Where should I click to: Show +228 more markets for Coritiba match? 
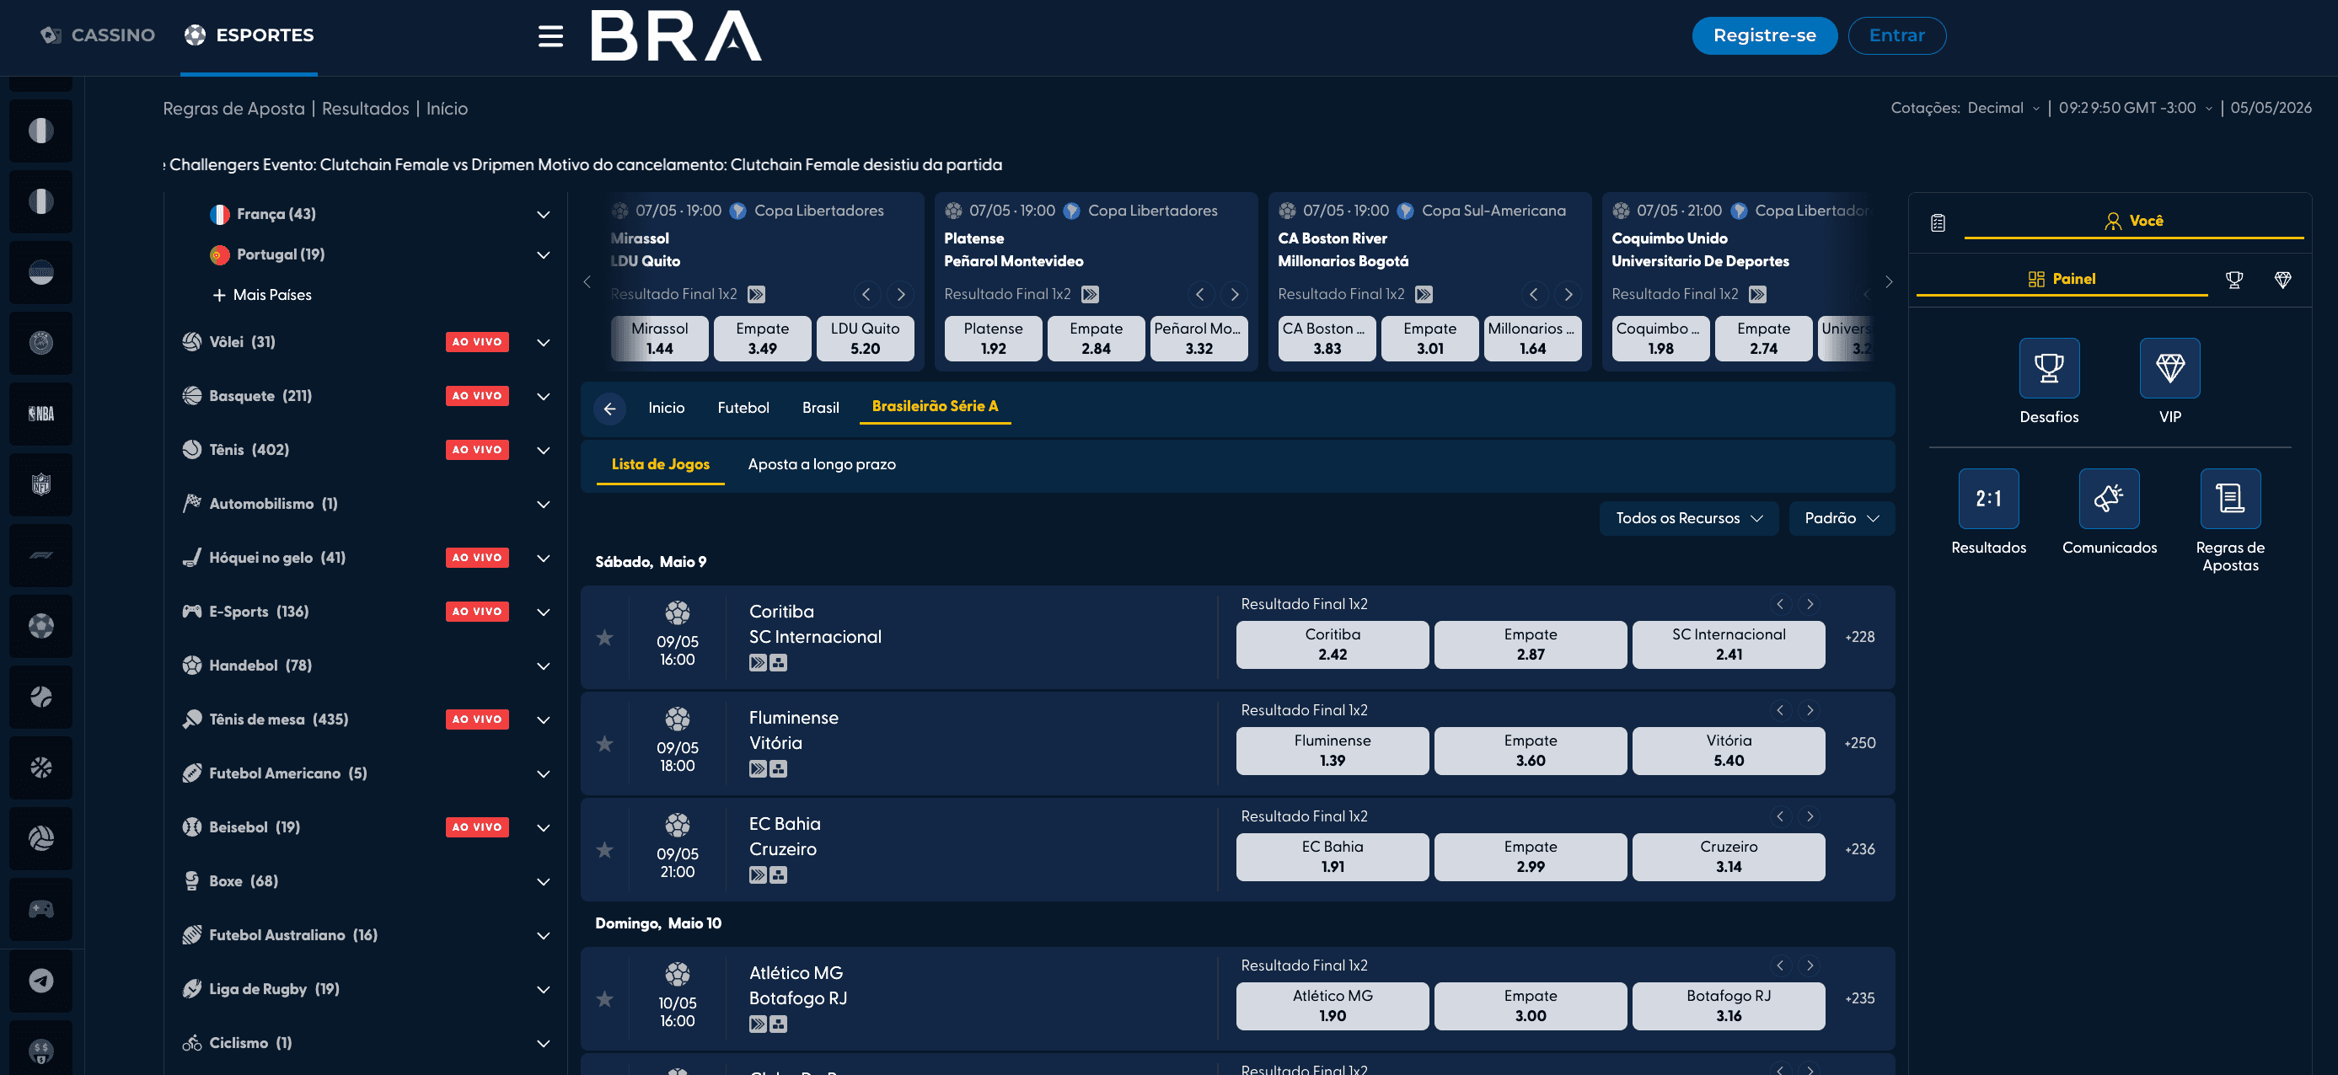coord(1859,637)
